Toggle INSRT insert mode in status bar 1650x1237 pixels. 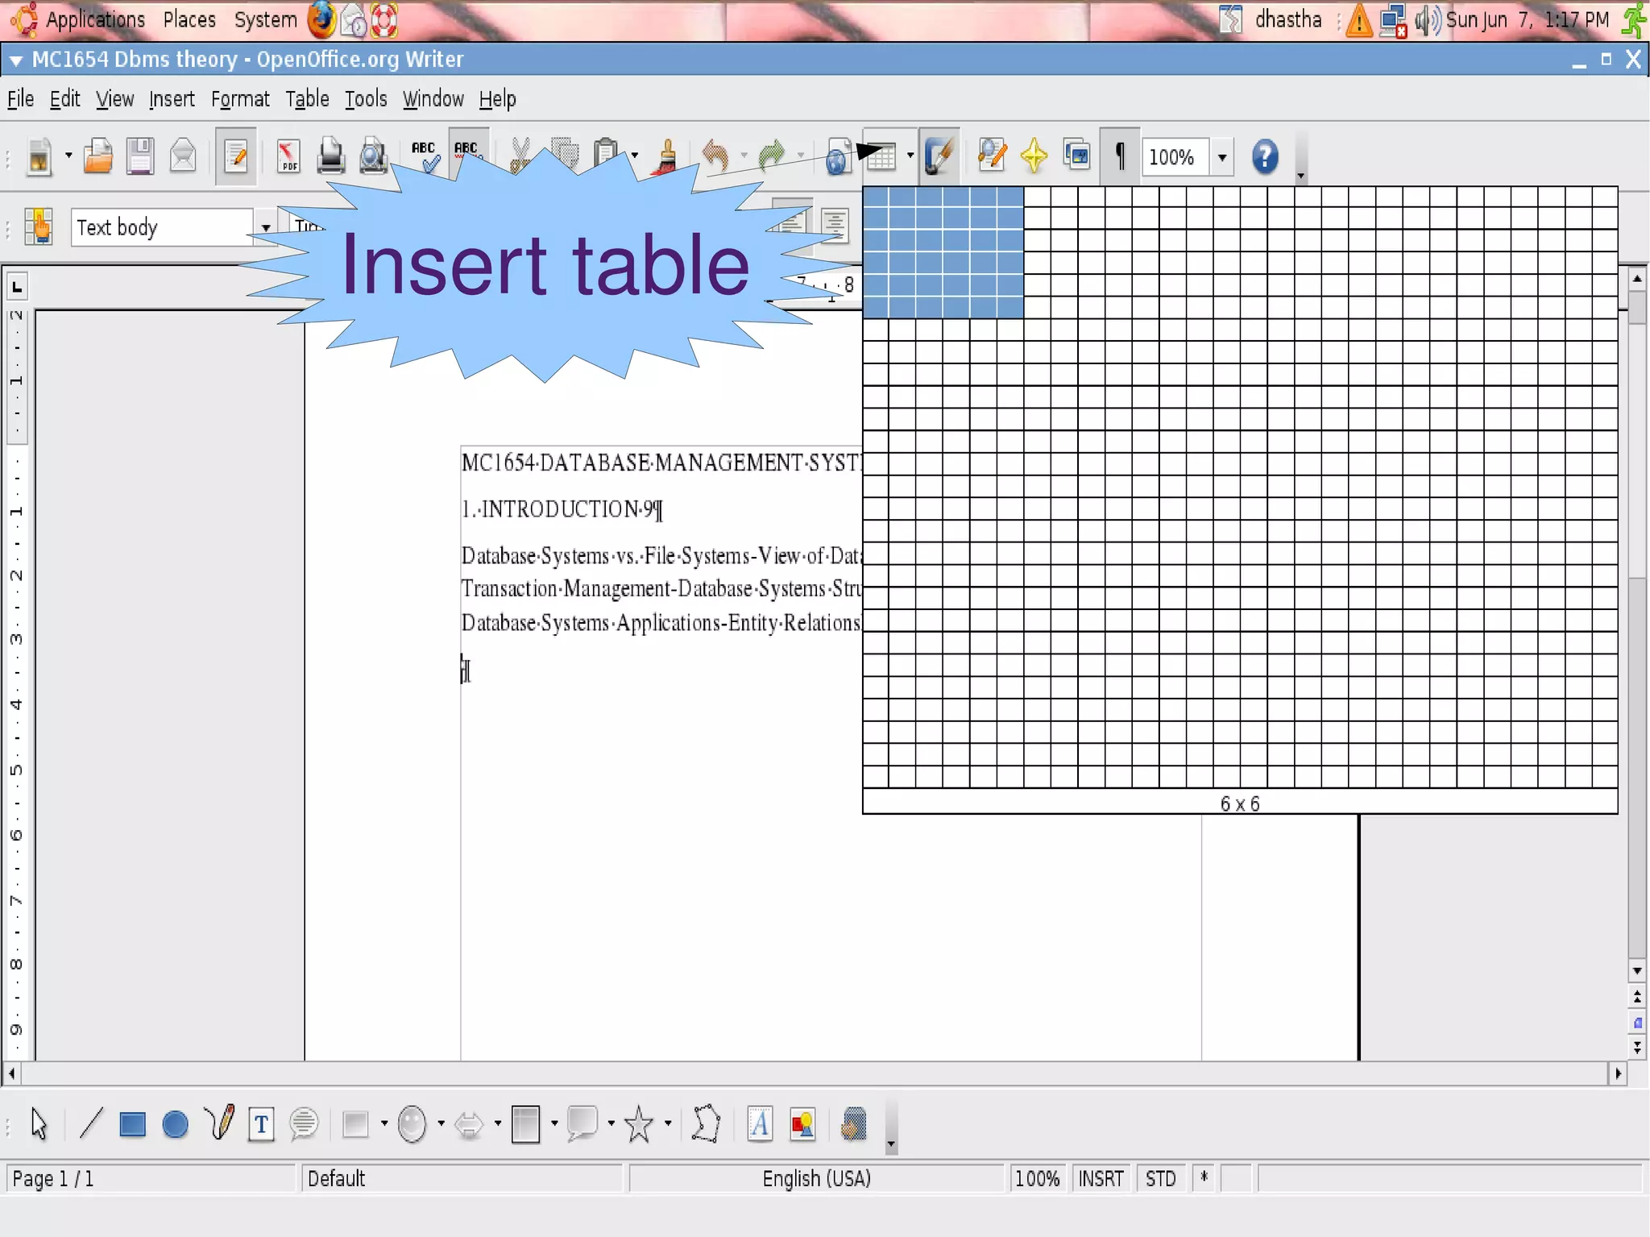click(x=1101, y=1179)
